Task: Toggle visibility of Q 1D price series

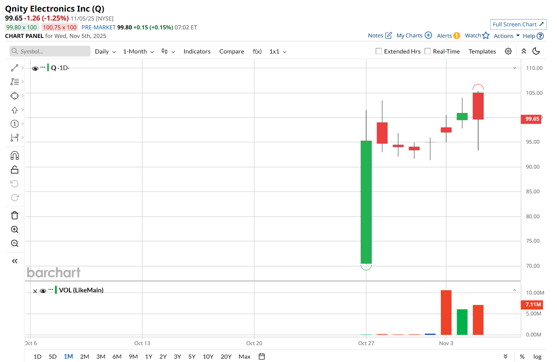Action: tap(35, 68)
